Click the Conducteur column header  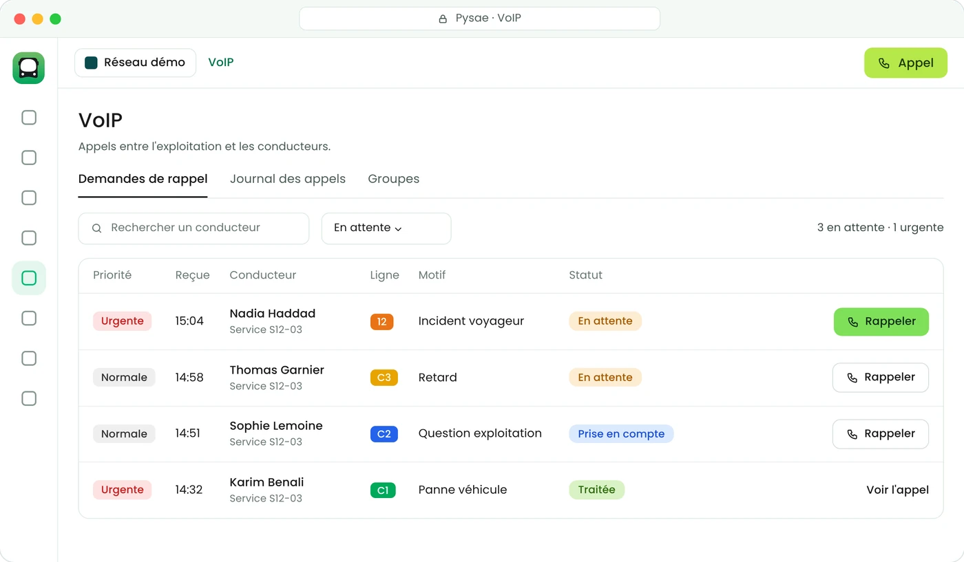263,275
